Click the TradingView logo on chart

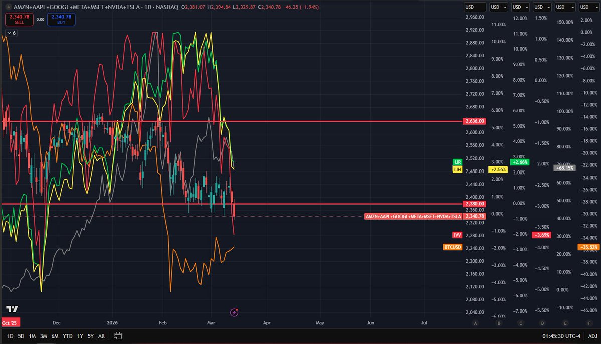click(x=12, y=309)
